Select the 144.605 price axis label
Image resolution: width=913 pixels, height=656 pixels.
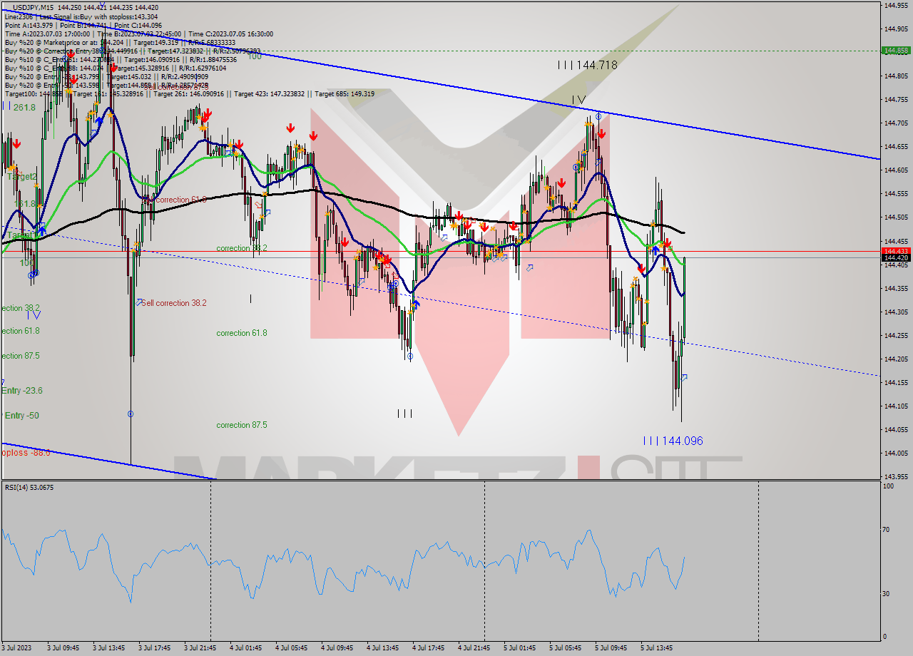pyautogui.click(x=896, y=170)
